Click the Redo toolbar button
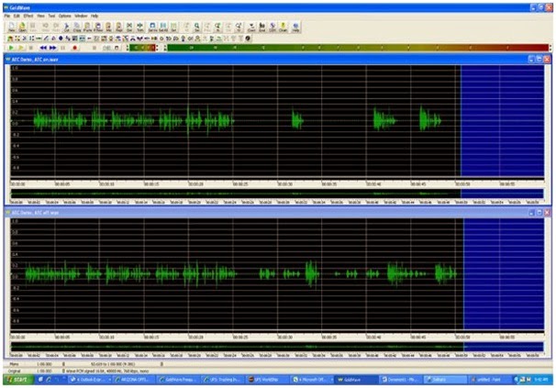The height and width of the screenshot is (388, 556). (x=56, y=27)
